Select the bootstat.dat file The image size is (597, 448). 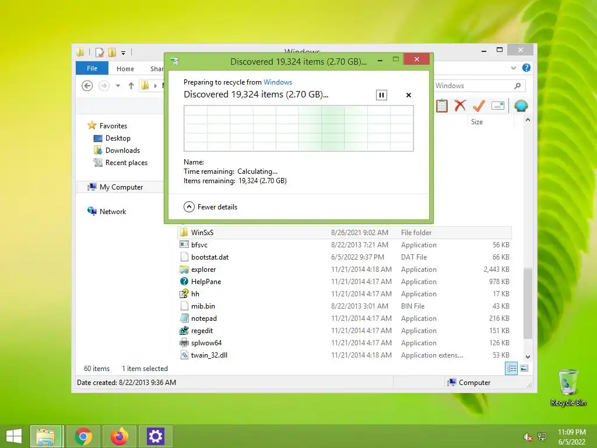pos(345,257)
